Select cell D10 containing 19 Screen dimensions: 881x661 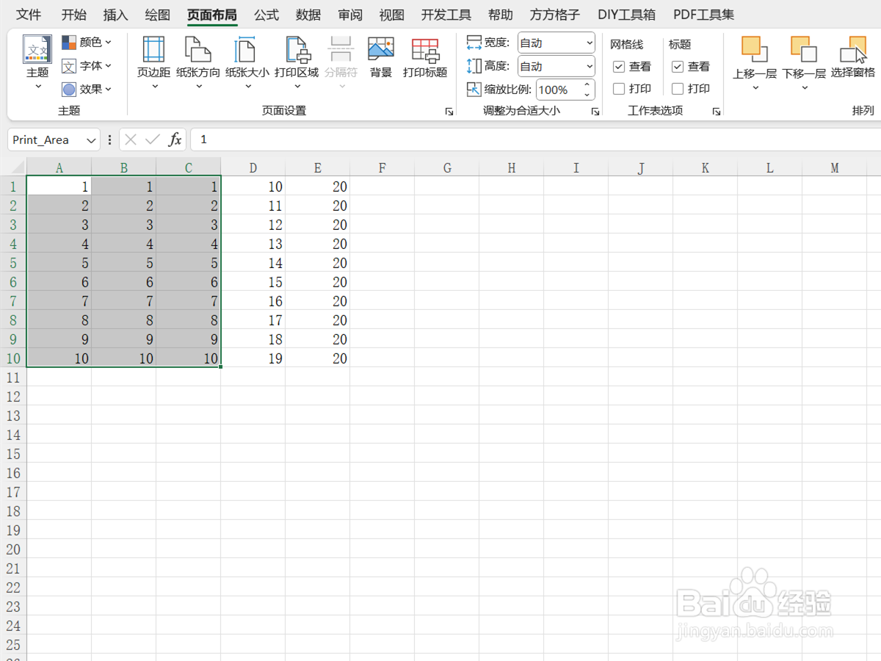click(x=253, y=358)
